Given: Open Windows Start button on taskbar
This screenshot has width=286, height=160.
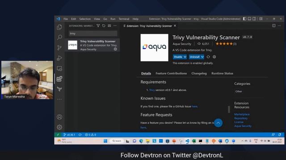Looking at the screenshot, I should (105, 141).
